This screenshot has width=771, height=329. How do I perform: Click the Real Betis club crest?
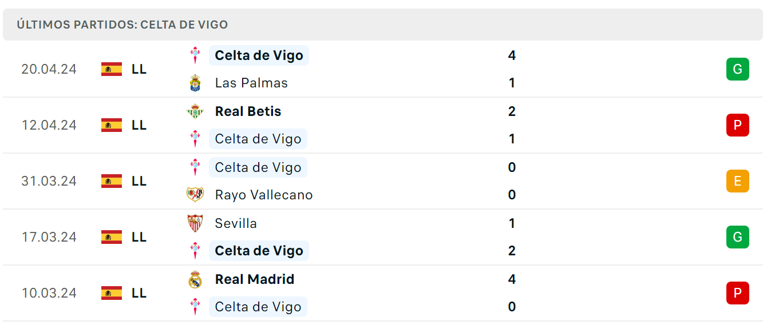point(195,111)
